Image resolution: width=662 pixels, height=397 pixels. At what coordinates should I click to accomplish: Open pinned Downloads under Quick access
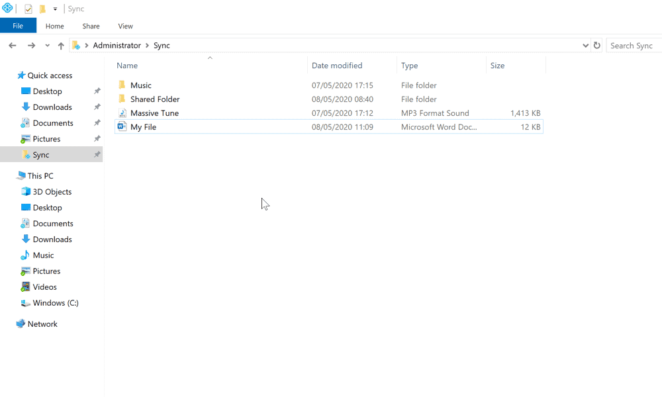(x=52, y=107)
